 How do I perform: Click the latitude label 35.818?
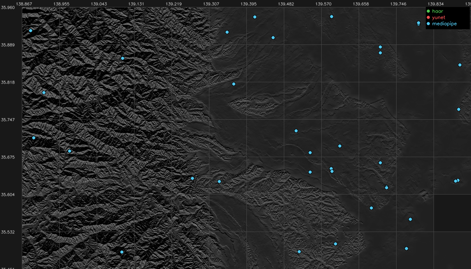(x=8, y=82)
